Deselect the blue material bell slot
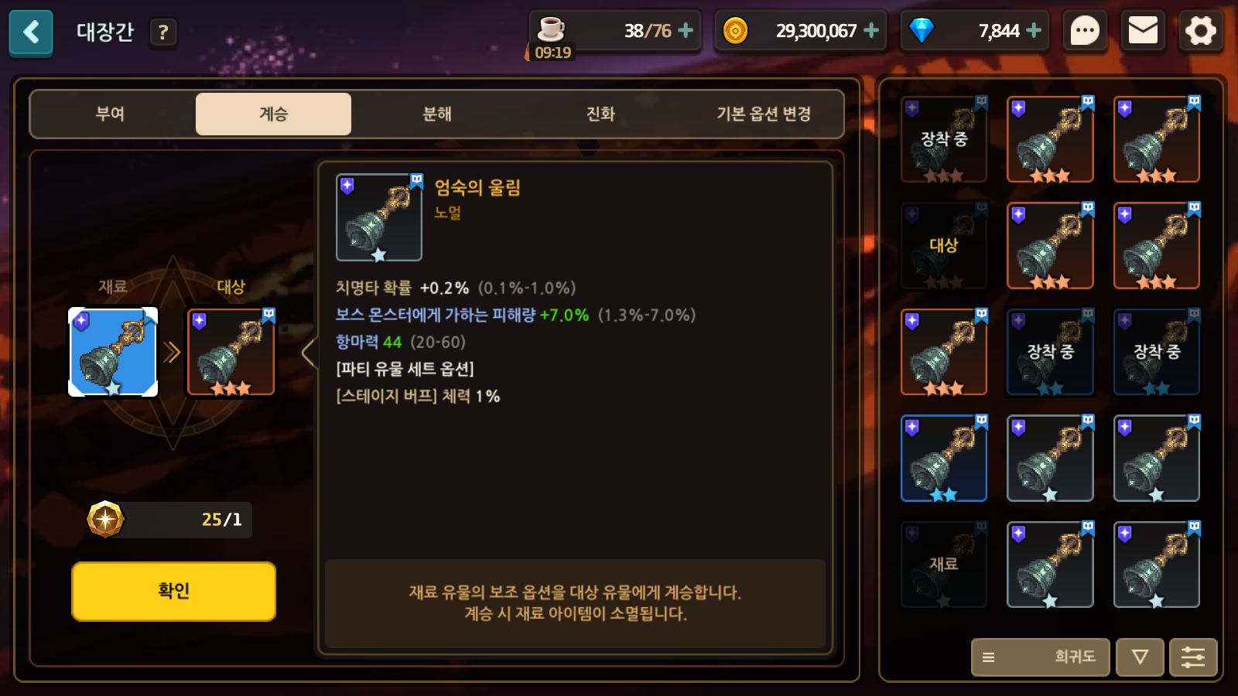This screenshot has height=696, width=1238. click(x=113, y=352)
